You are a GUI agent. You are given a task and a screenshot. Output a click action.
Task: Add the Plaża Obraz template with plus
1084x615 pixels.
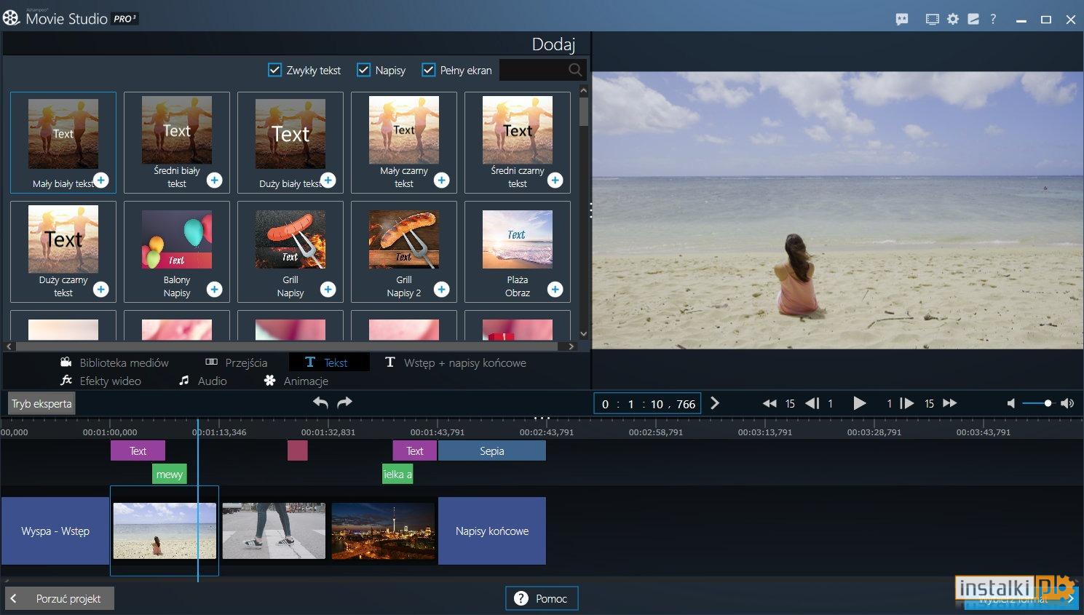[555, 290]
